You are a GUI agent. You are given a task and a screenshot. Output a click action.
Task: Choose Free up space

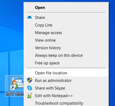coord(66,63)
